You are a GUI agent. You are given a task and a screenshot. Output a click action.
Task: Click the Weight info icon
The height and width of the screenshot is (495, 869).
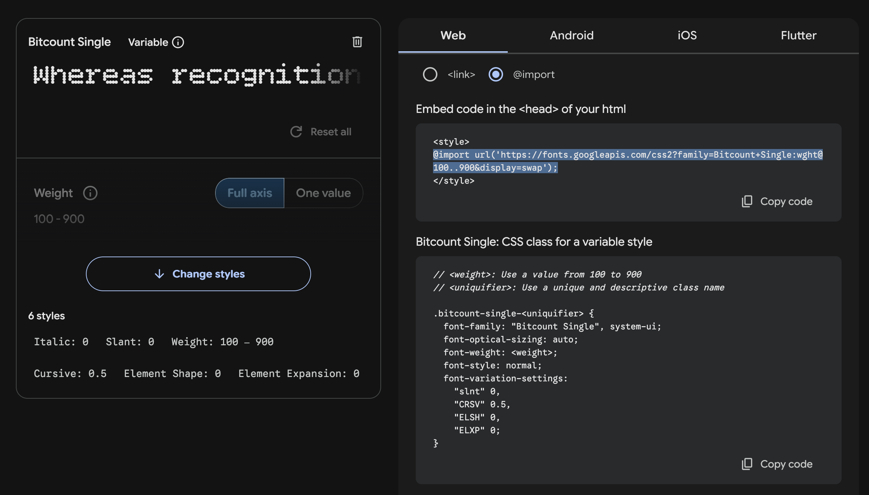(x=90, y=193)
